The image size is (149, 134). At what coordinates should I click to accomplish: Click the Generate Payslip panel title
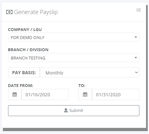click(36, 12)
